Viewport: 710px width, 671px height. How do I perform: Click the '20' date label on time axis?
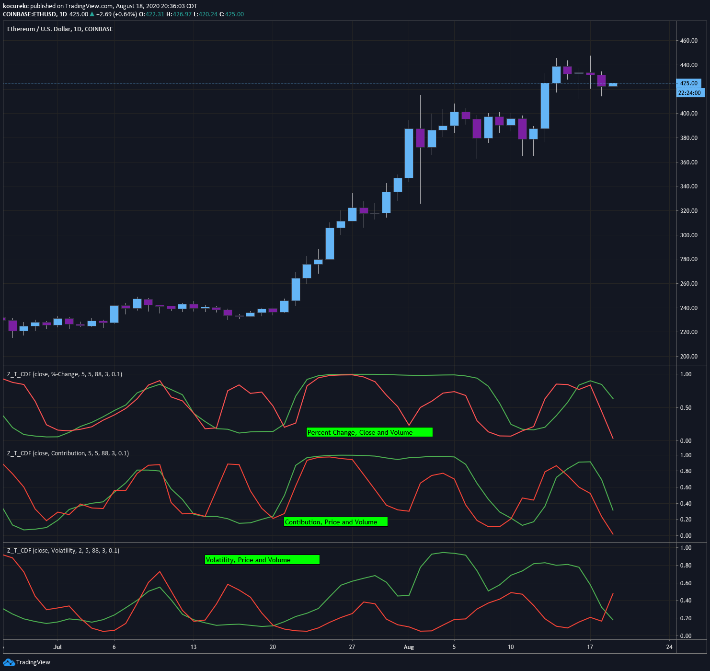[273, 647]
